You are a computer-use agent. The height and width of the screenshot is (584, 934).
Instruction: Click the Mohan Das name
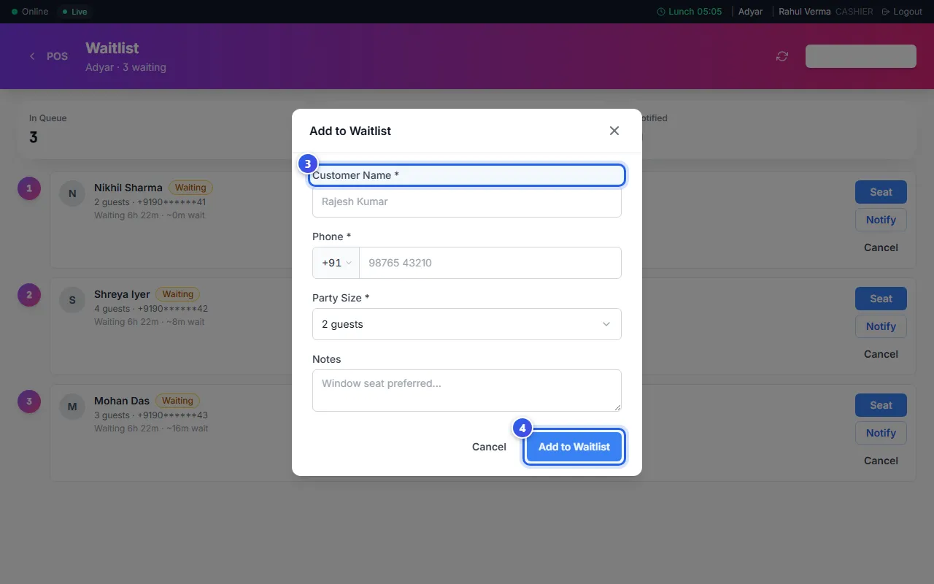pyautogui.click(x=122, y=401)
